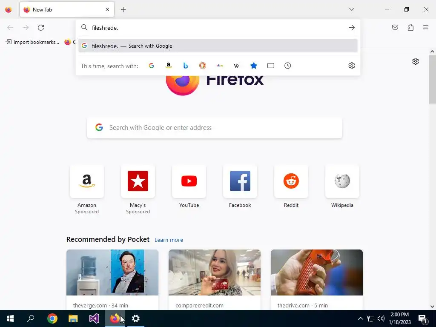
Task: Click the page vertical scrollbar thumb
Action: pyautogui.click(x=432, y=80)
